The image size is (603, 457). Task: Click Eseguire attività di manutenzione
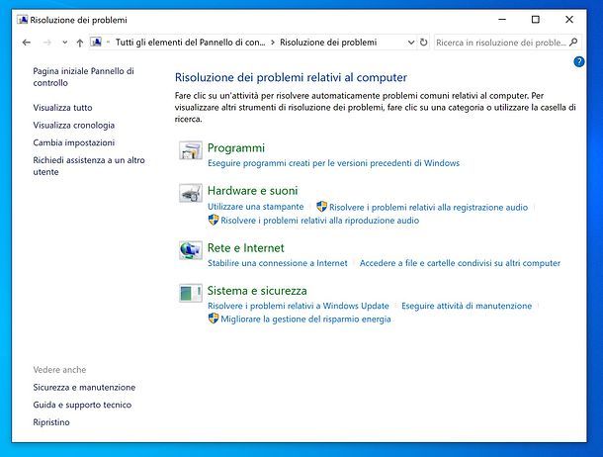pos(467,306)
